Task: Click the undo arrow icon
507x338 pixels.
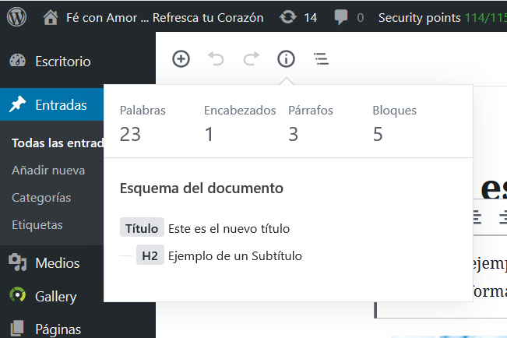Action: point(217,58)
